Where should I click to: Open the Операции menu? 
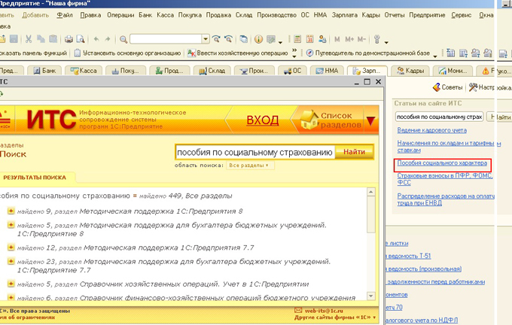tap(120, 15)
